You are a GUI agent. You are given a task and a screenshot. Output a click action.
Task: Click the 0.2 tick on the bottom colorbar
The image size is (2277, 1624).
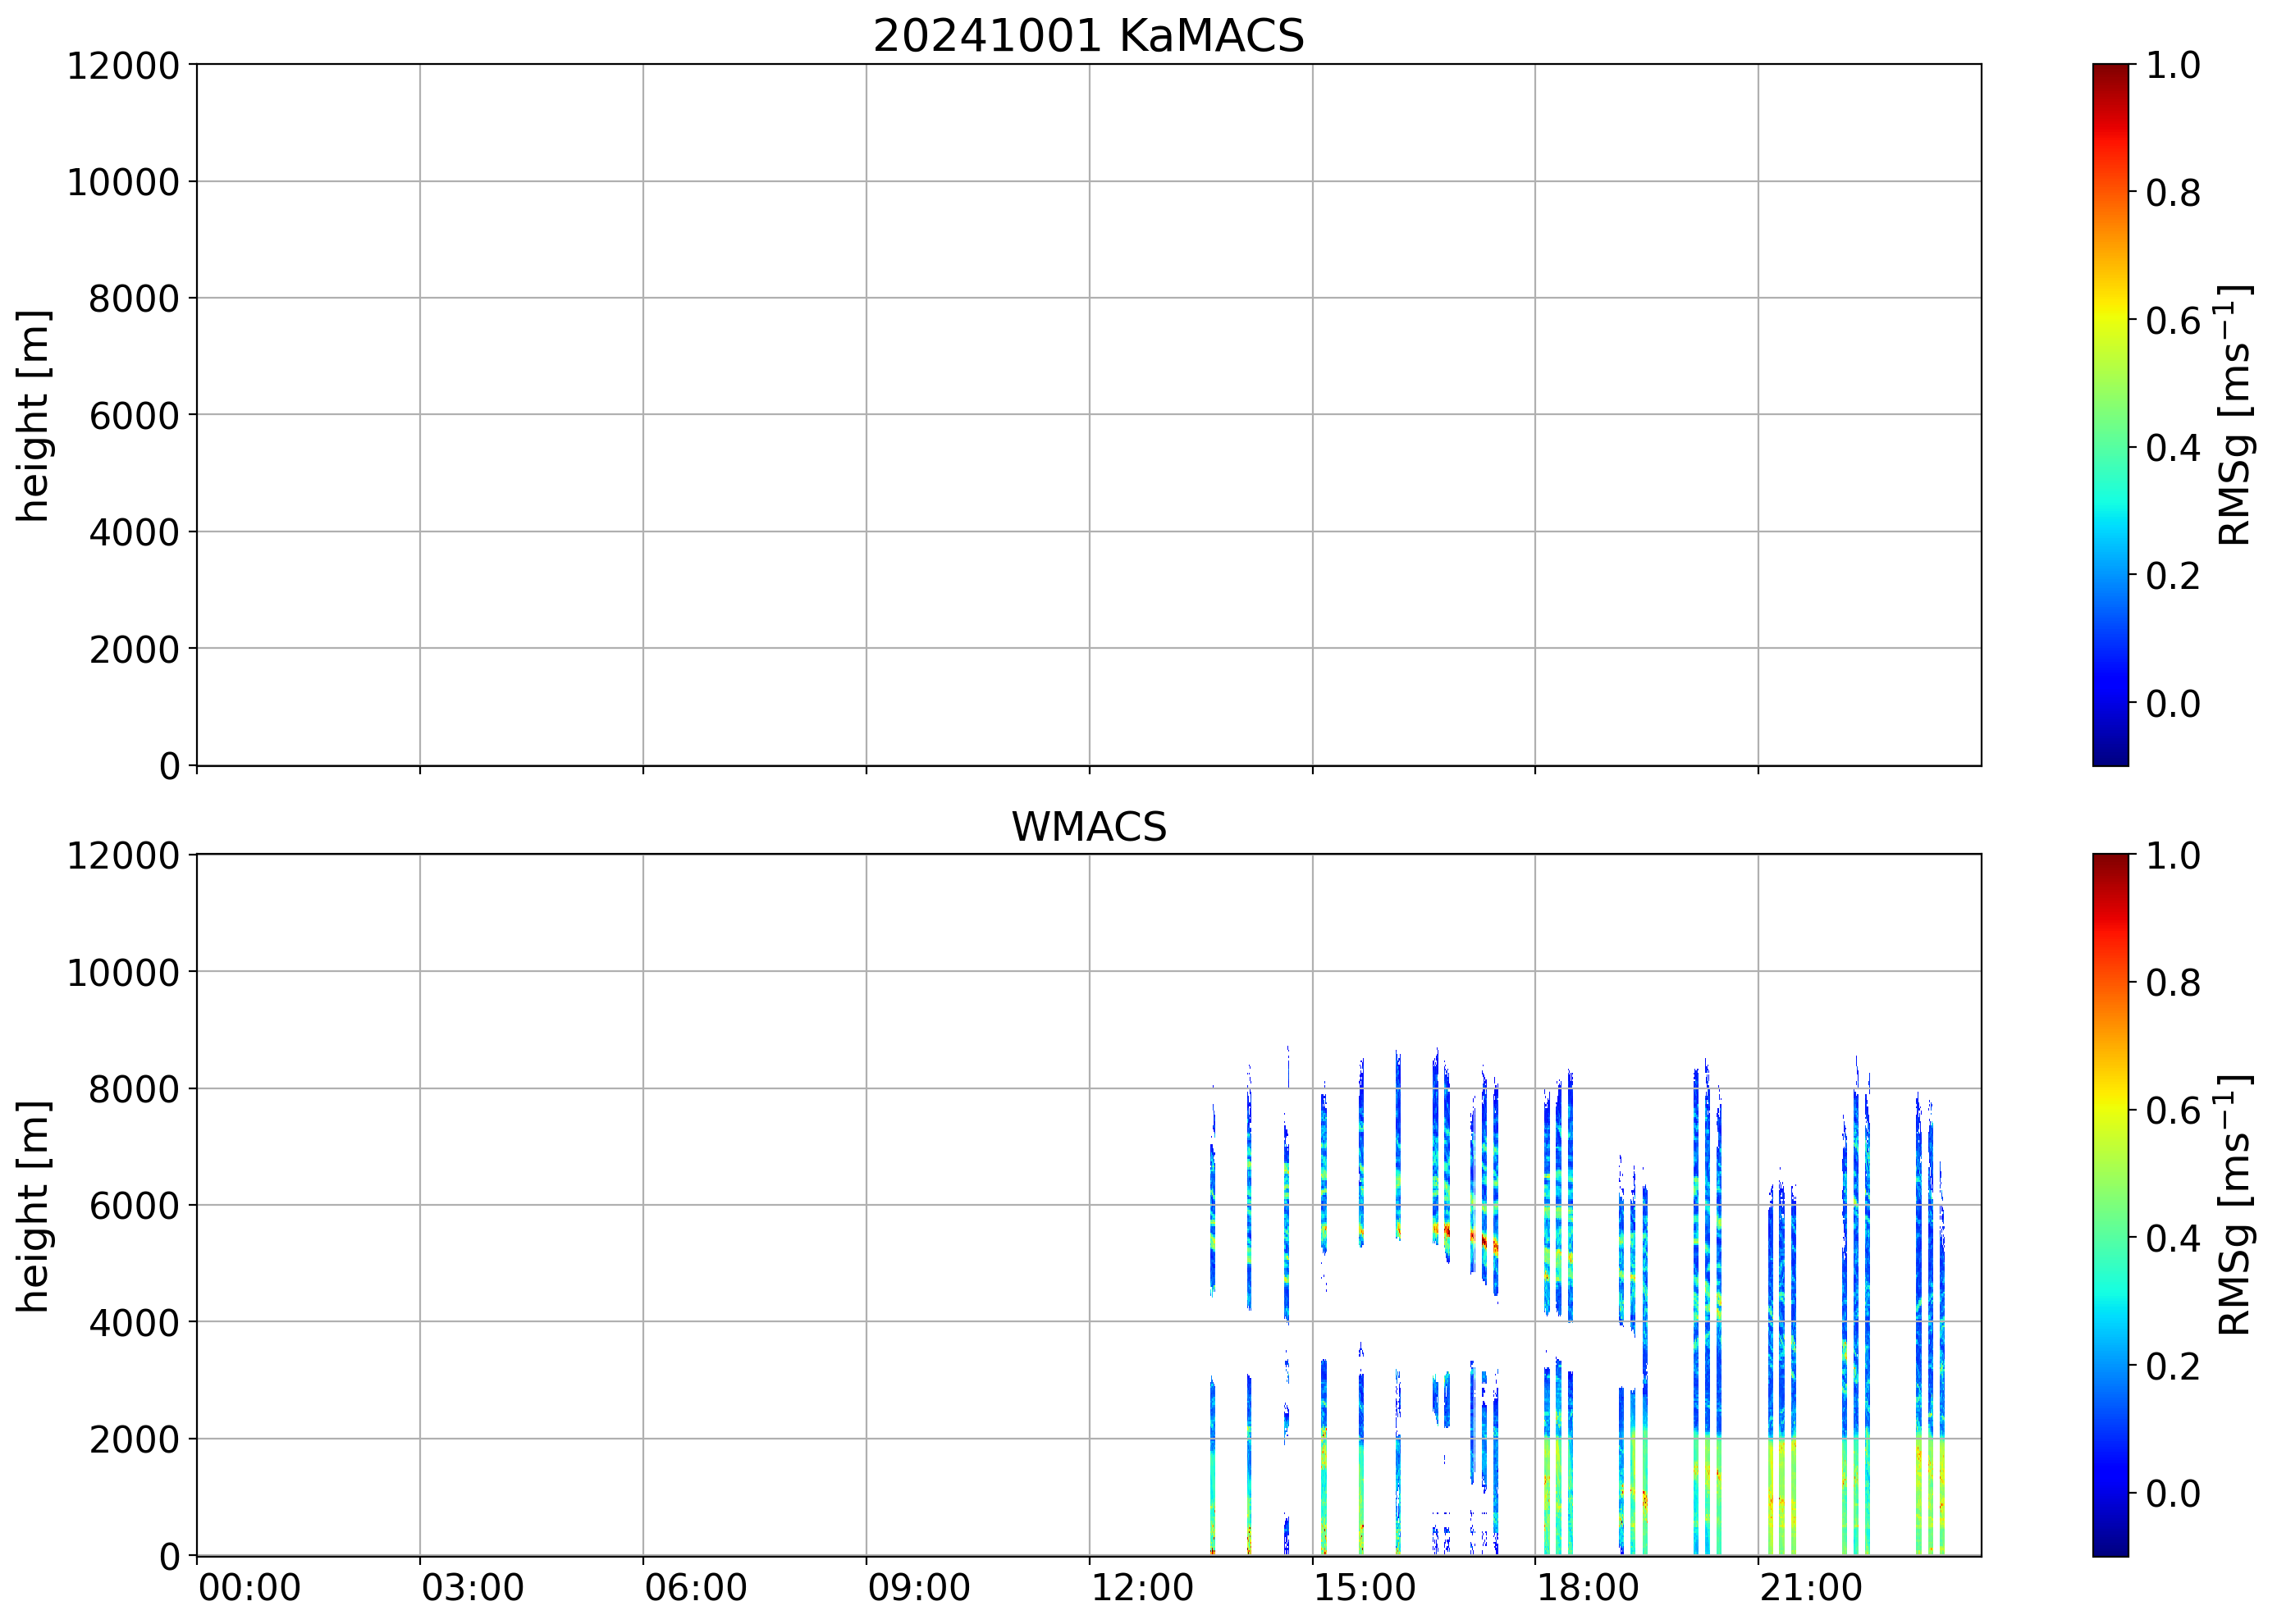(x=2172, y=1366)
